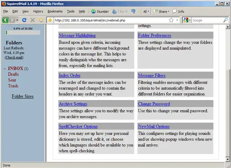Open the Message Filters link
This screenshot has width=231, height=168.
click(x=152, y=75)
